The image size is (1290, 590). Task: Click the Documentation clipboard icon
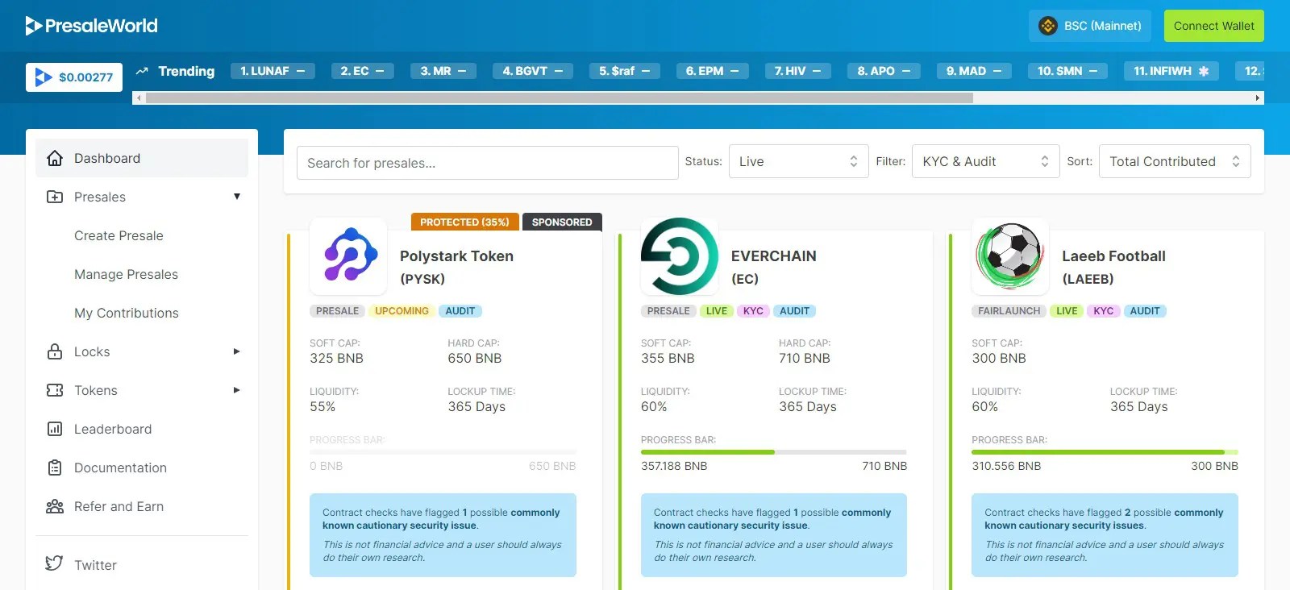coord(55,467)
